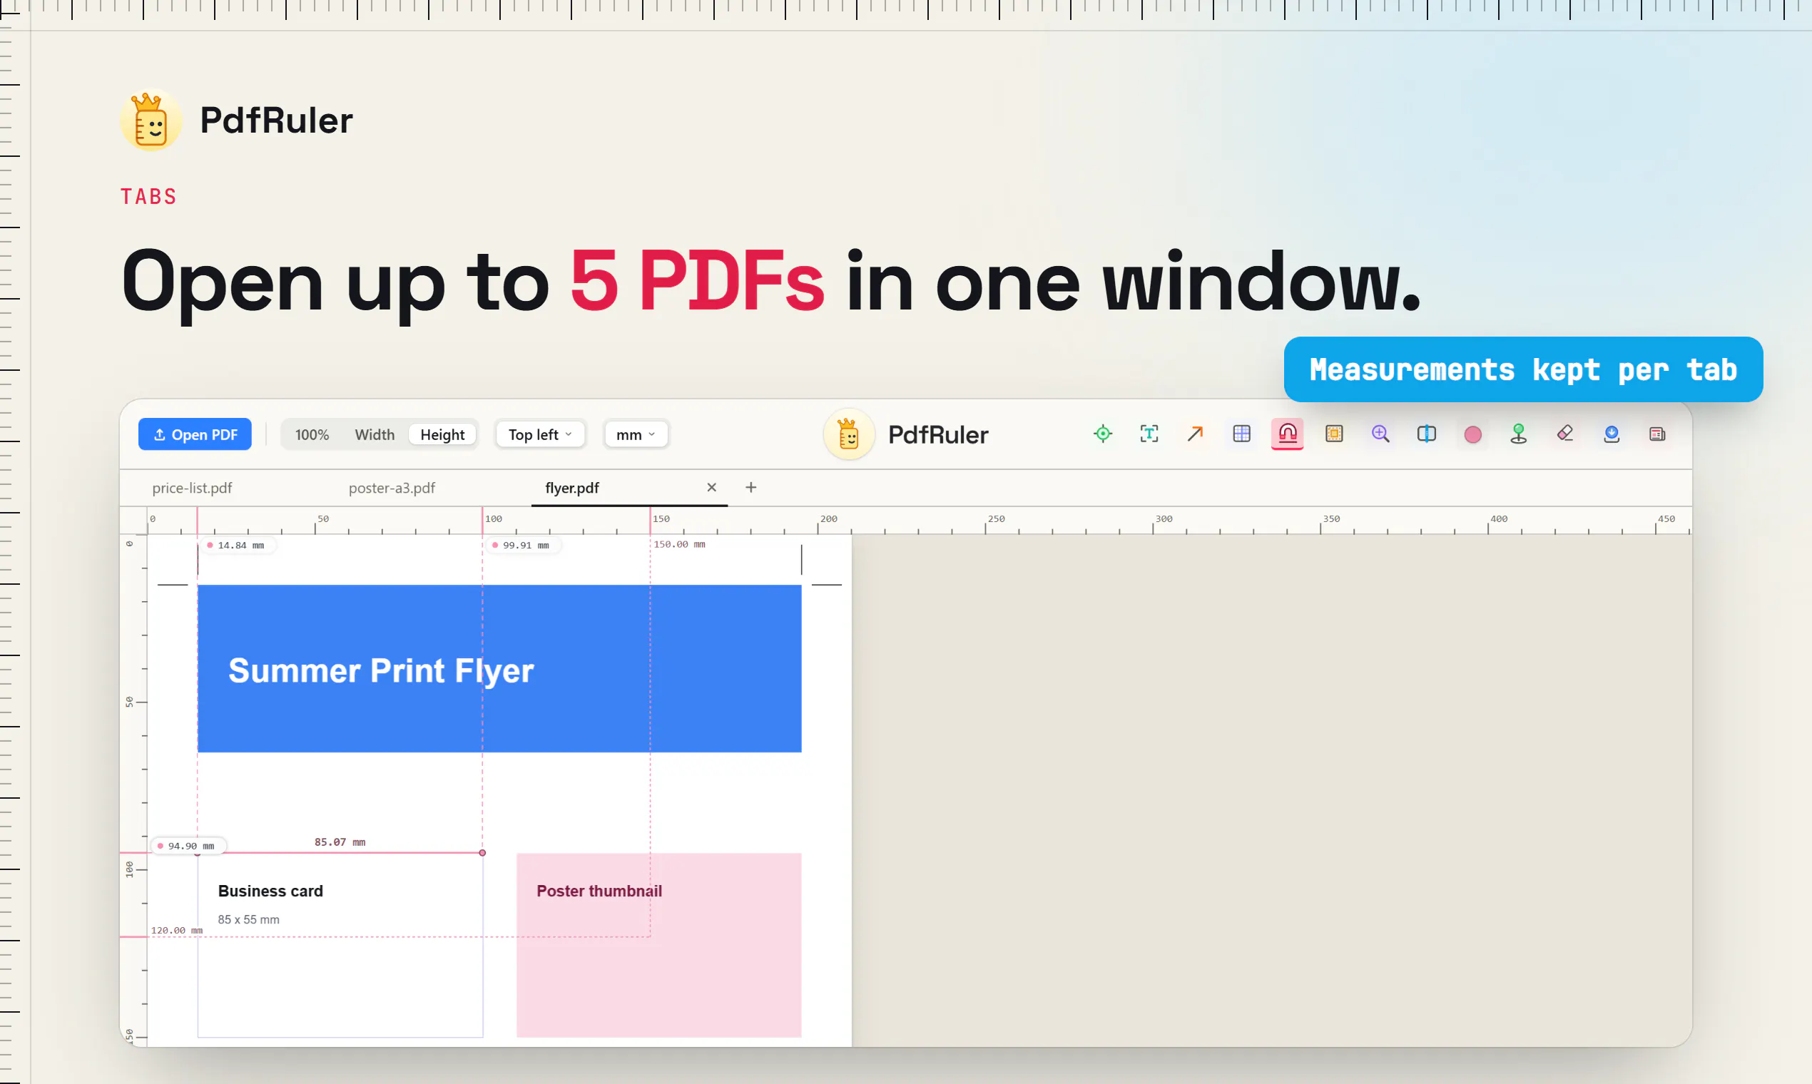Activate the text selection measure tool
The height and width of the screenshot is (1084, 1812).
coord(1149,434)
